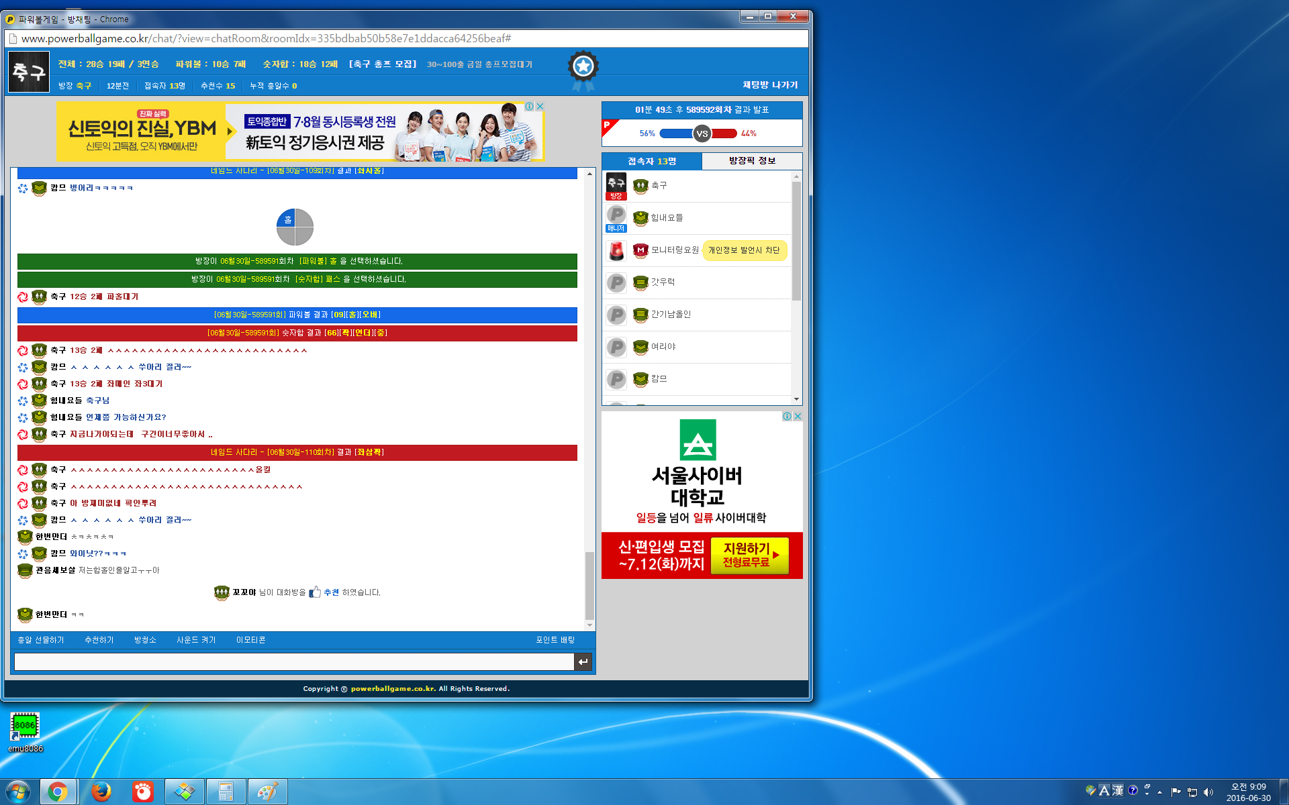Click the thumbs-up 추천 icon in chat
Viewport: 1289px width, 805px height.
[x=315, y=592]
